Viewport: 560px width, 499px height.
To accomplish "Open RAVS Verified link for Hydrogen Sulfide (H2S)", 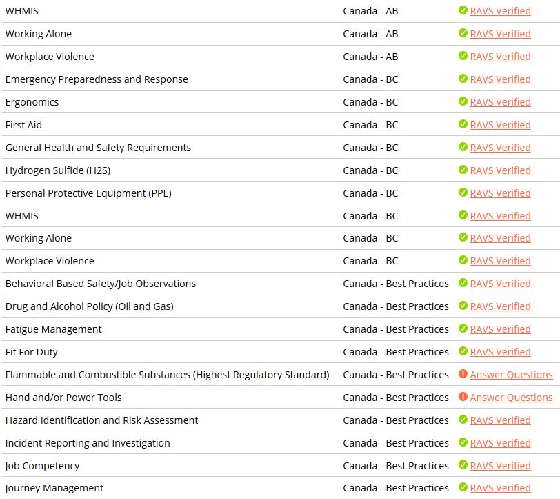I will coord(500,170).
